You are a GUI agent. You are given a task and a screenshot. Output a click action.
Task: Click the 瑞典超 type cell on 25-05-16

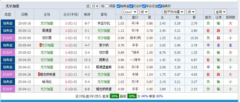click(8, 23)
